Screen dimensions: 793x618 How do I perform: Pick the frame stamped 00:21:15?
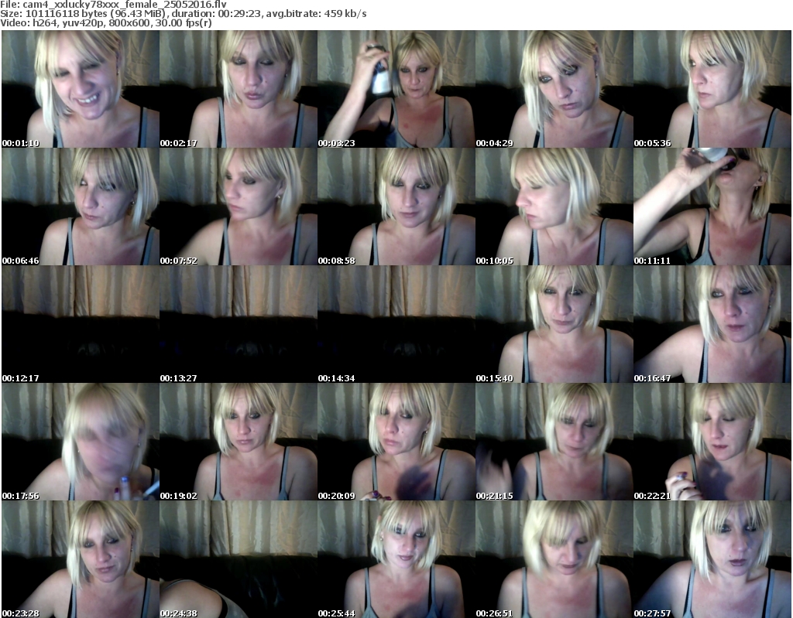(554, 442)
